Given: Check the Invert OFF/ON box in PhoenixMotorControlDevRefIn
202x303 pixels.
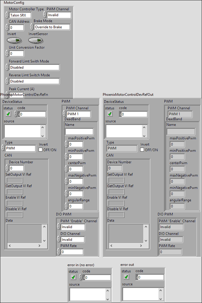Looking at the screenshot, I should tap(41, 150).
